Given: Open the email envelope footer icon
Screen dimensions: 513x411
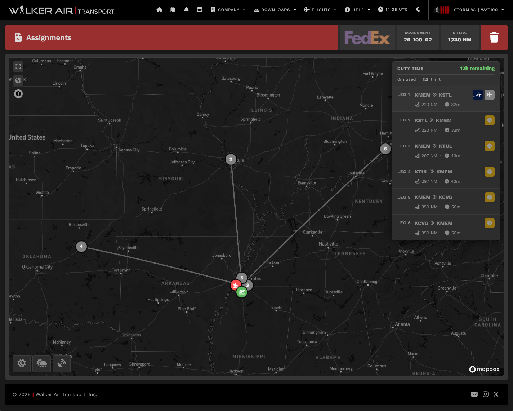Looking at the screenshot, I should click(474, 394).
